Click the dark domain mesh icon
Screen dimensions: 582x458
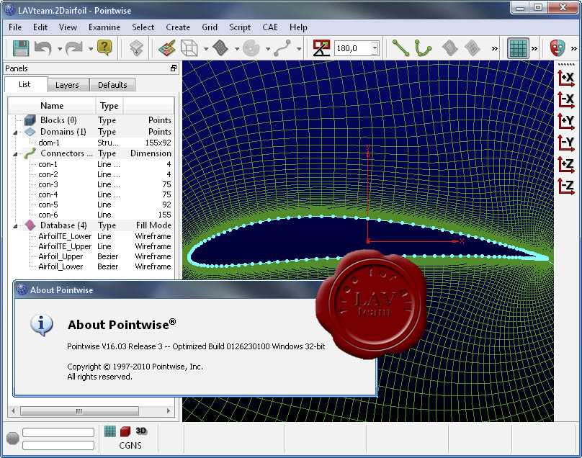click(220, 48)
